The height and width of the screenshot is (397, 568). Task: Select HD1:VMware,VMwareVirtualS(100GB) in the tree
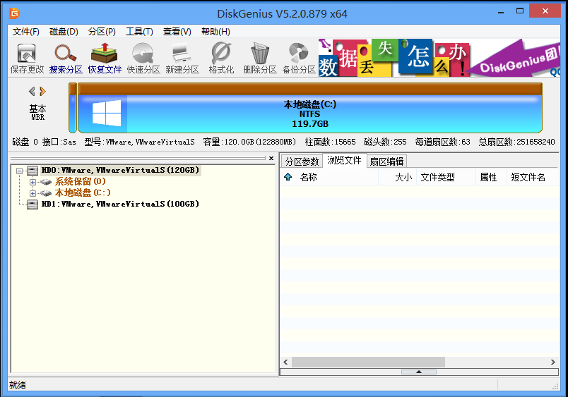tap(120, 204)
